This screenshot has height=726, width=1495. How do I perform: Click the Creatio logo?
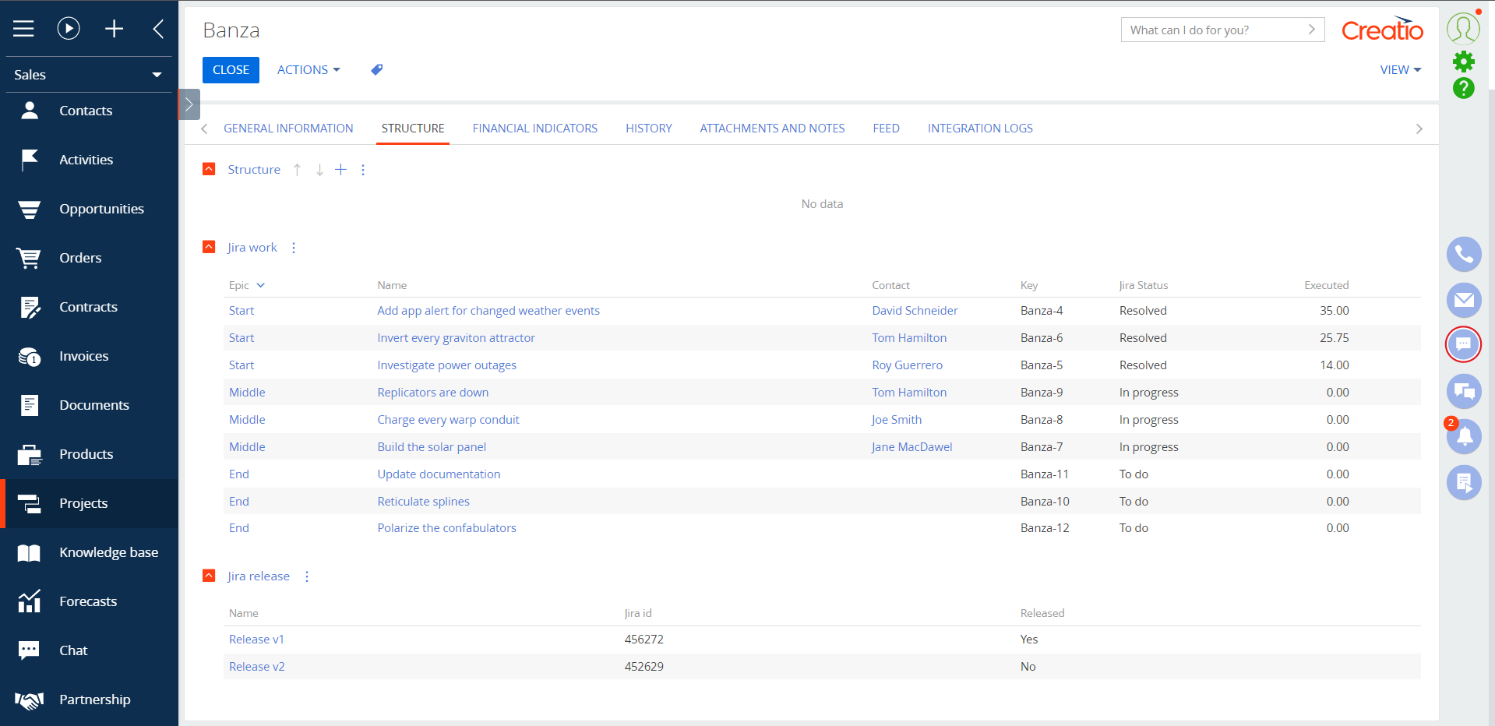point(1382,30)
